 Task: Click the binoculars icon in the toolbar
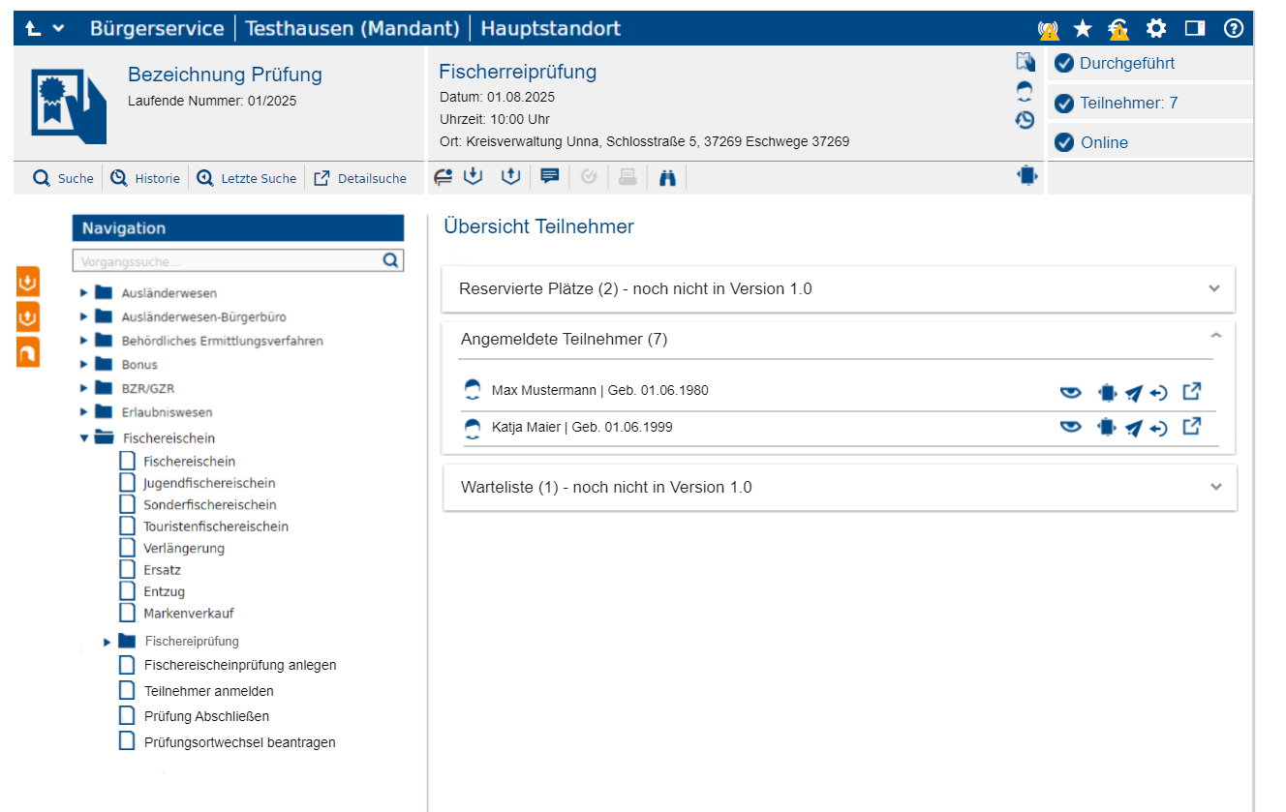tap(666, 177)
